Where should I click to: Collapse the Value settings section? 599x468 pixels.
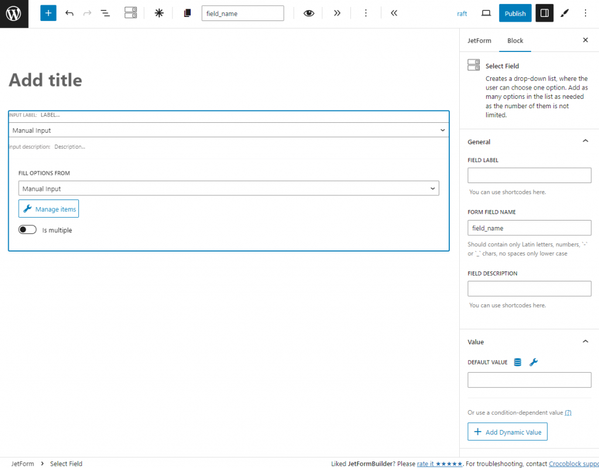(x=585, y=341)
